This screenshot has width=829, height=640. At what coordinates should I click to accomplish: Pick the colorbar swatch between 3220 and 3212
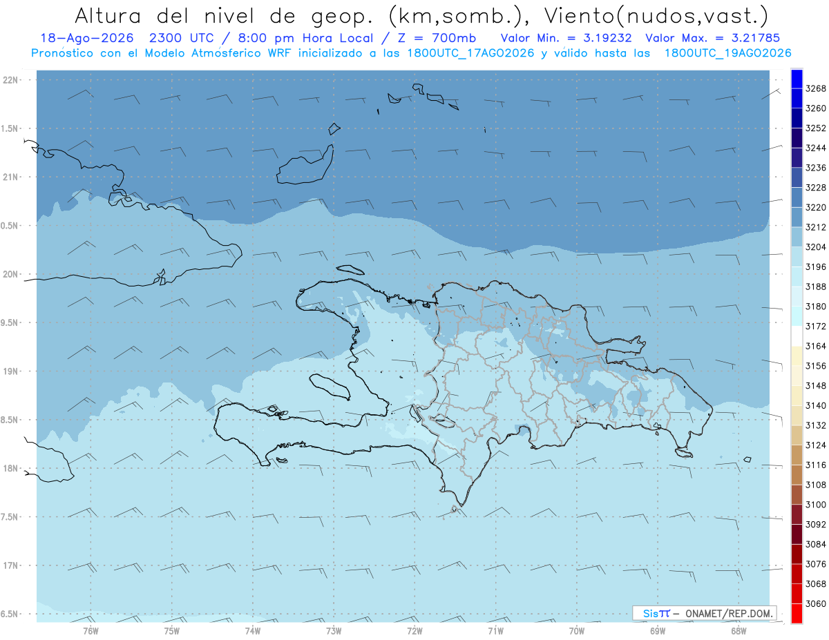click(797, 217)
